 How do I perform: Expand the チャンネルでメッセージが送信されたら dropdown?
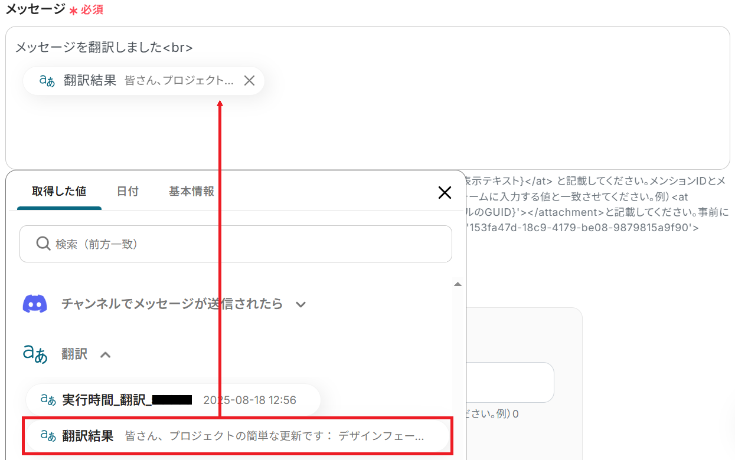pyautogui.click(x=301, y=304)
